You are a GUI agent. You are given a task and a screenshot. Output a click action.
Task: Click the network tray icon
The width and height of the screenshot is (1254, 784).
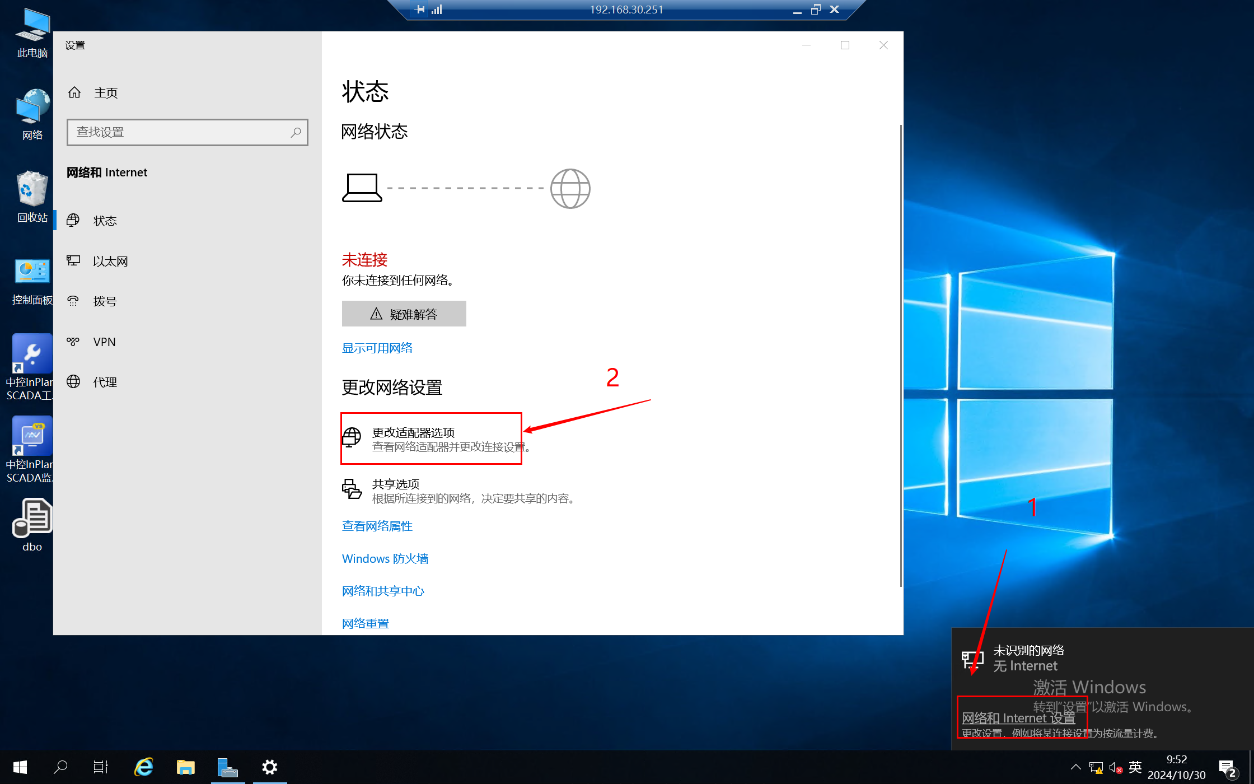pyautogui.click(x=1096, y=767)
